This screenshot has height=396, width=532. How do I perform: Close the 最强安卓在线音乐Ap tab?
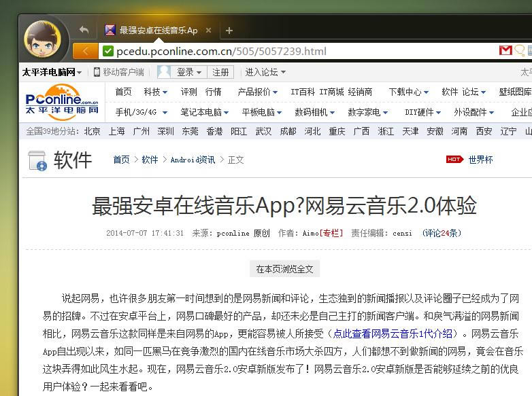coord(208,30)
